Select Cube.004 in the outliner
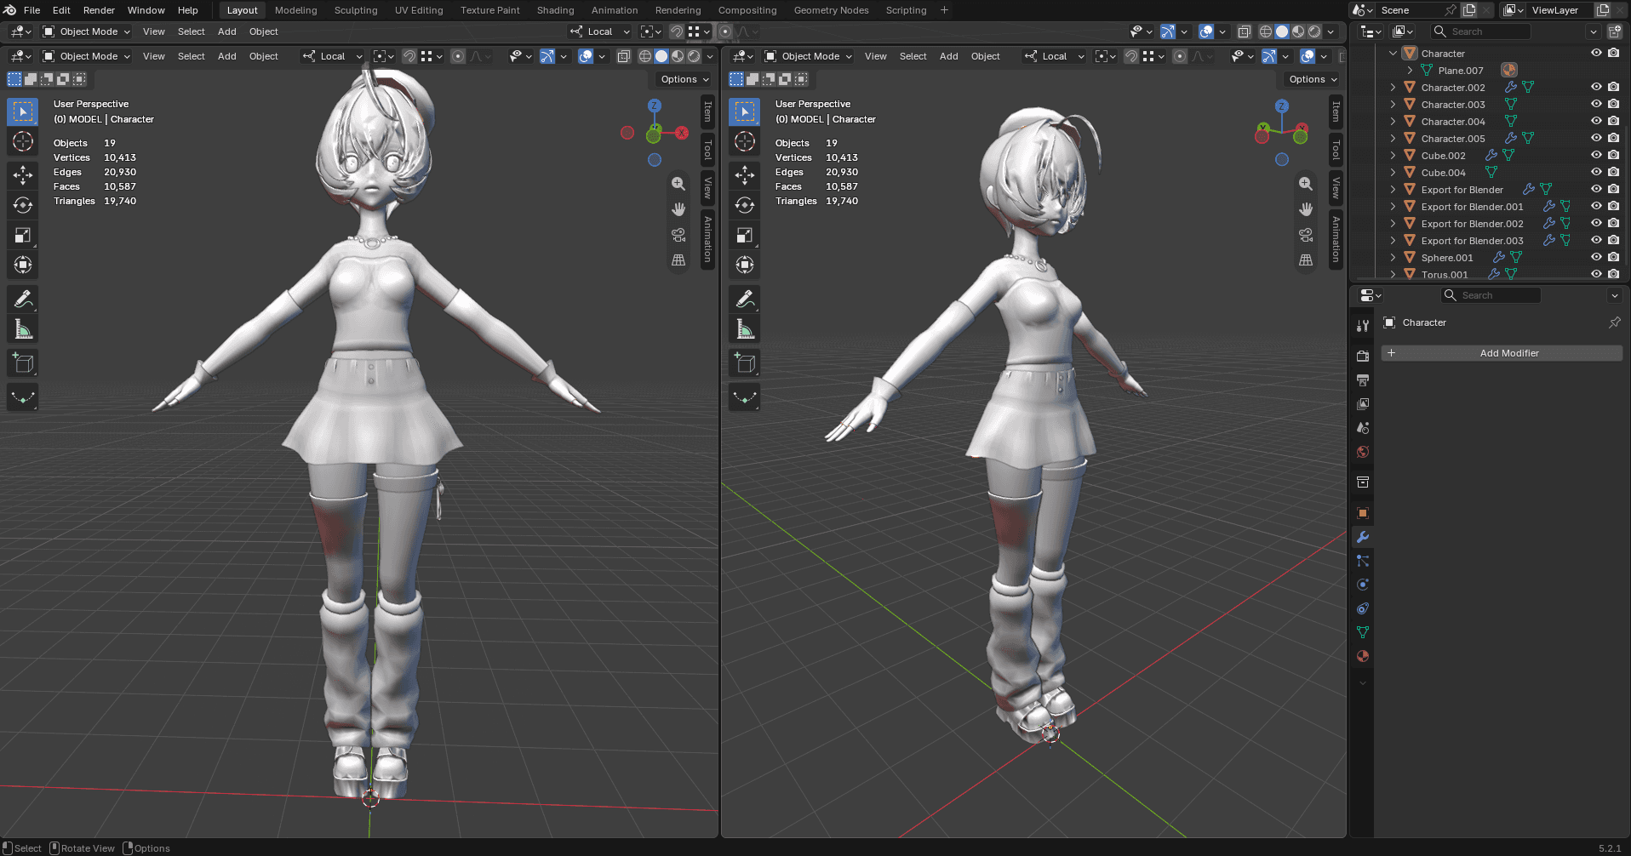Image resolution: width=1631 pixels, height=856 pixels. (x=1444, y=172)
